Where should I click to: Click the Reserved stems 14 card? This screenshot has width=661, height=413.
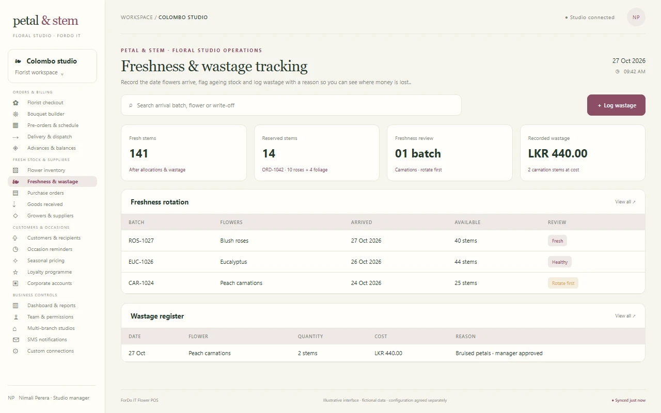click(317, 153)
